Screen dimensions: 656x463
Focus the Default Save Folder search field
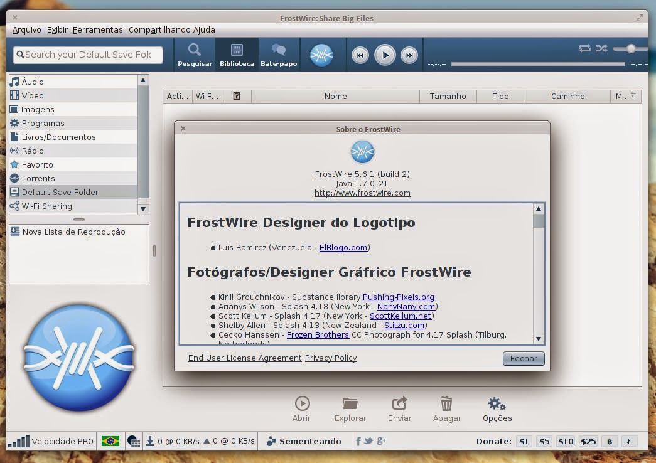click(88, 55)
